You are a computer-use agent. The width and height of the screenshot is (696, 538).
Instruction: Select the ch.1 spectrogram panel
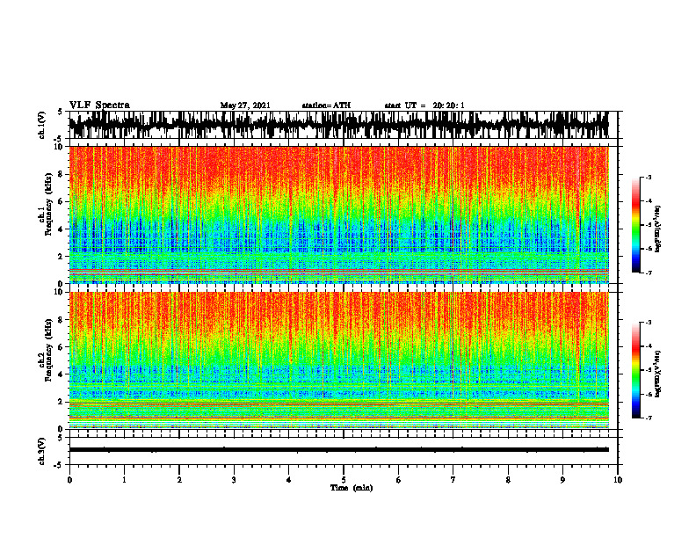pyautogui.click(x=339, y=214)
